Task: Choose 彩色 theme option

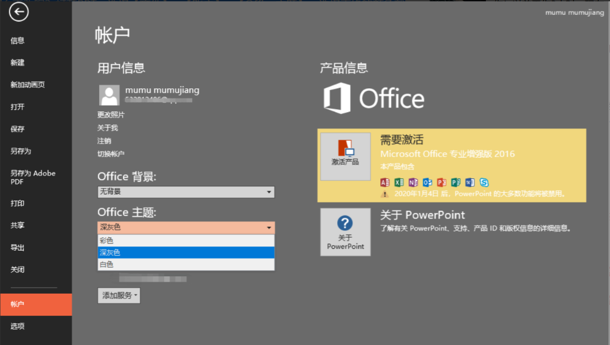Action: [186, 241]
